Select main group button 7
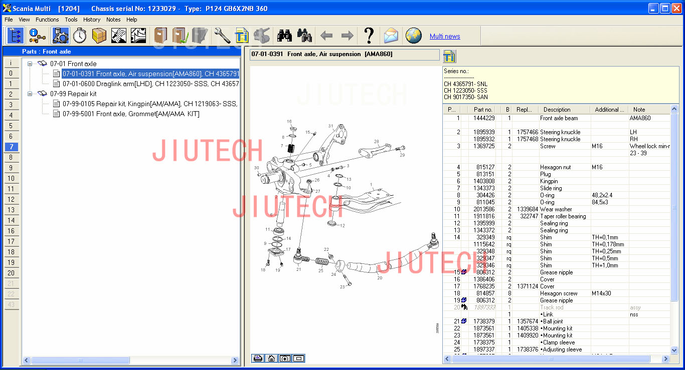685x370 pixels. click(11, 147)
